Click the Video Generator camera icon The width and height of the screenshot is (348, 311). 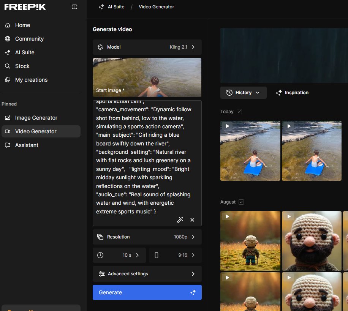pyautogui.click(x=8, y=131)
